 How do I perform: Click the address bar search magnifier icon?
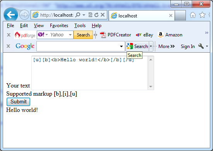[78, 15]
